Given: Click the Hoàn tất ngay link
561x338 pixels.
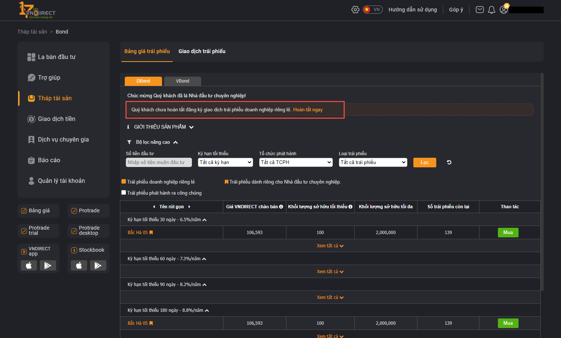Looking at the screenshot, I should (x=308, y=110).
